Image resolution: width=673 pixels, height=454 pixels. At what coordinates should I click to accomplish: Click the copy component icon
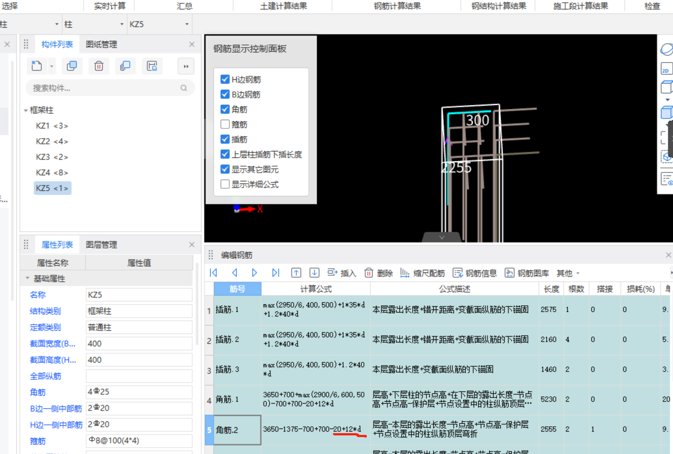coord(72,66)
